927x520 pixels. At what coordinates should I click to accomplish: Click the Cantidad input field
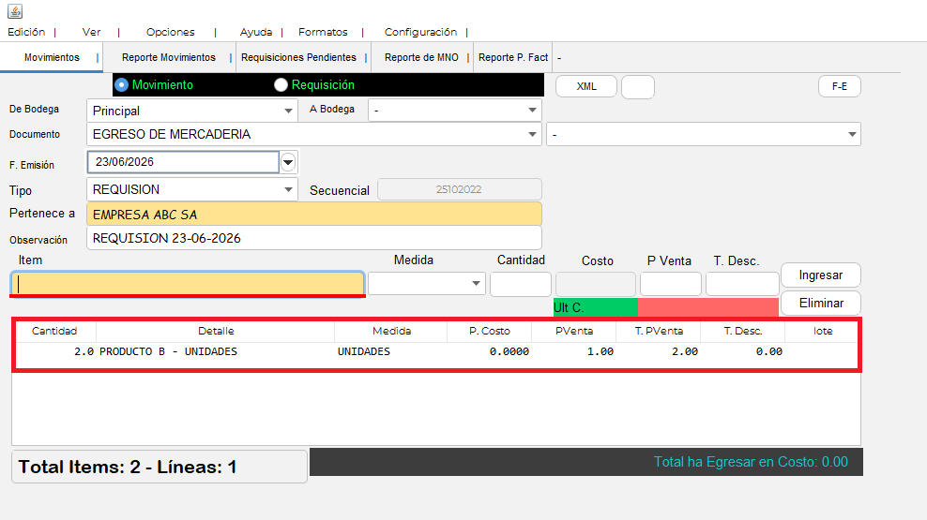click(x=520, y=284)
